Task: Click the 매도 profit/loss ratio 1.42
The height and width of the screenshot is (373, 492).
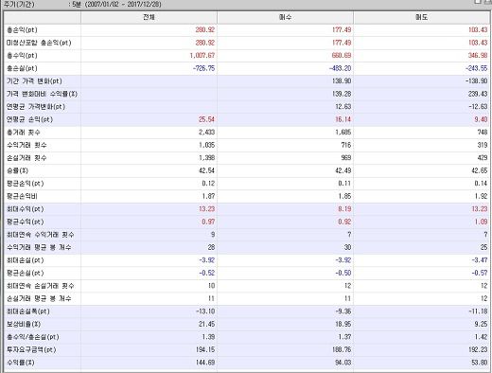Action: click(x=481, y=337)
